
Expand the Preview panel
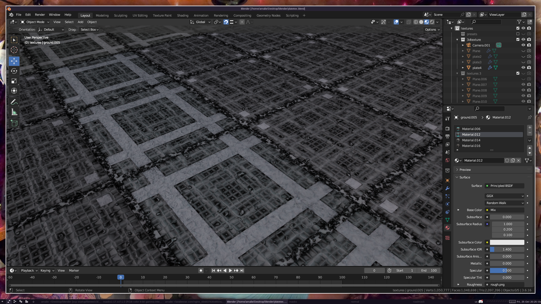(x=465, y=170)
